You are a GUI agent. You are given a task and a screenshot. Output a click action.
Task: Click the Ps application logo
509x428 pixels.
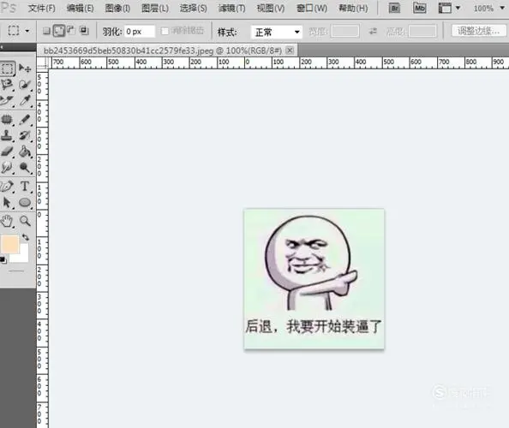point(8,8)
